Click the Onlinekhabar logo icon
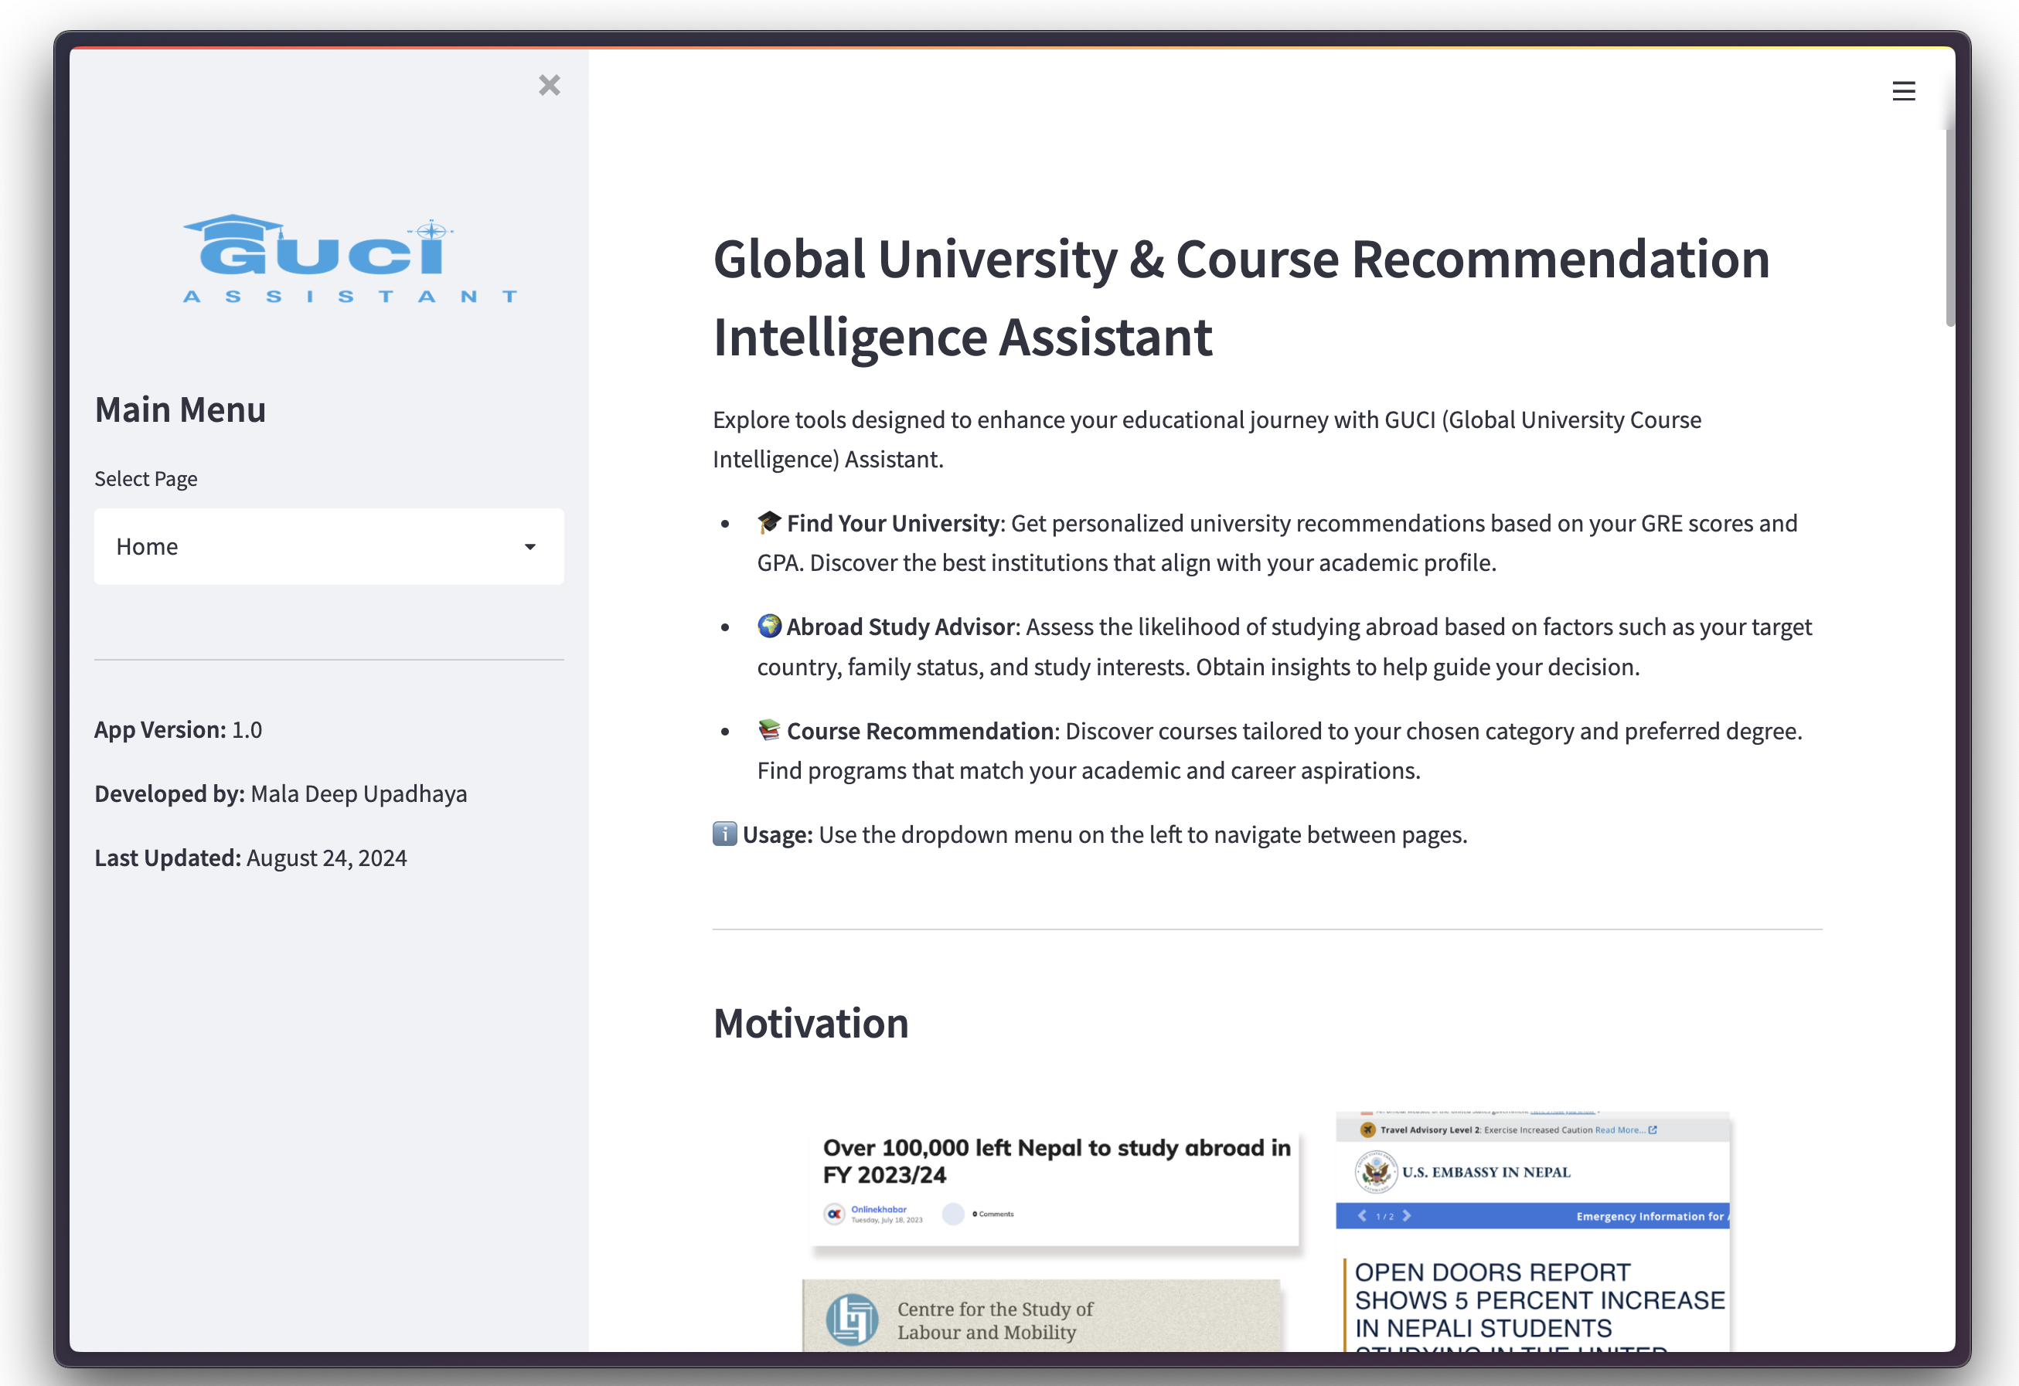Image resolution: width=2019 pixels, height=1386 pixels. click(834, 1214)
